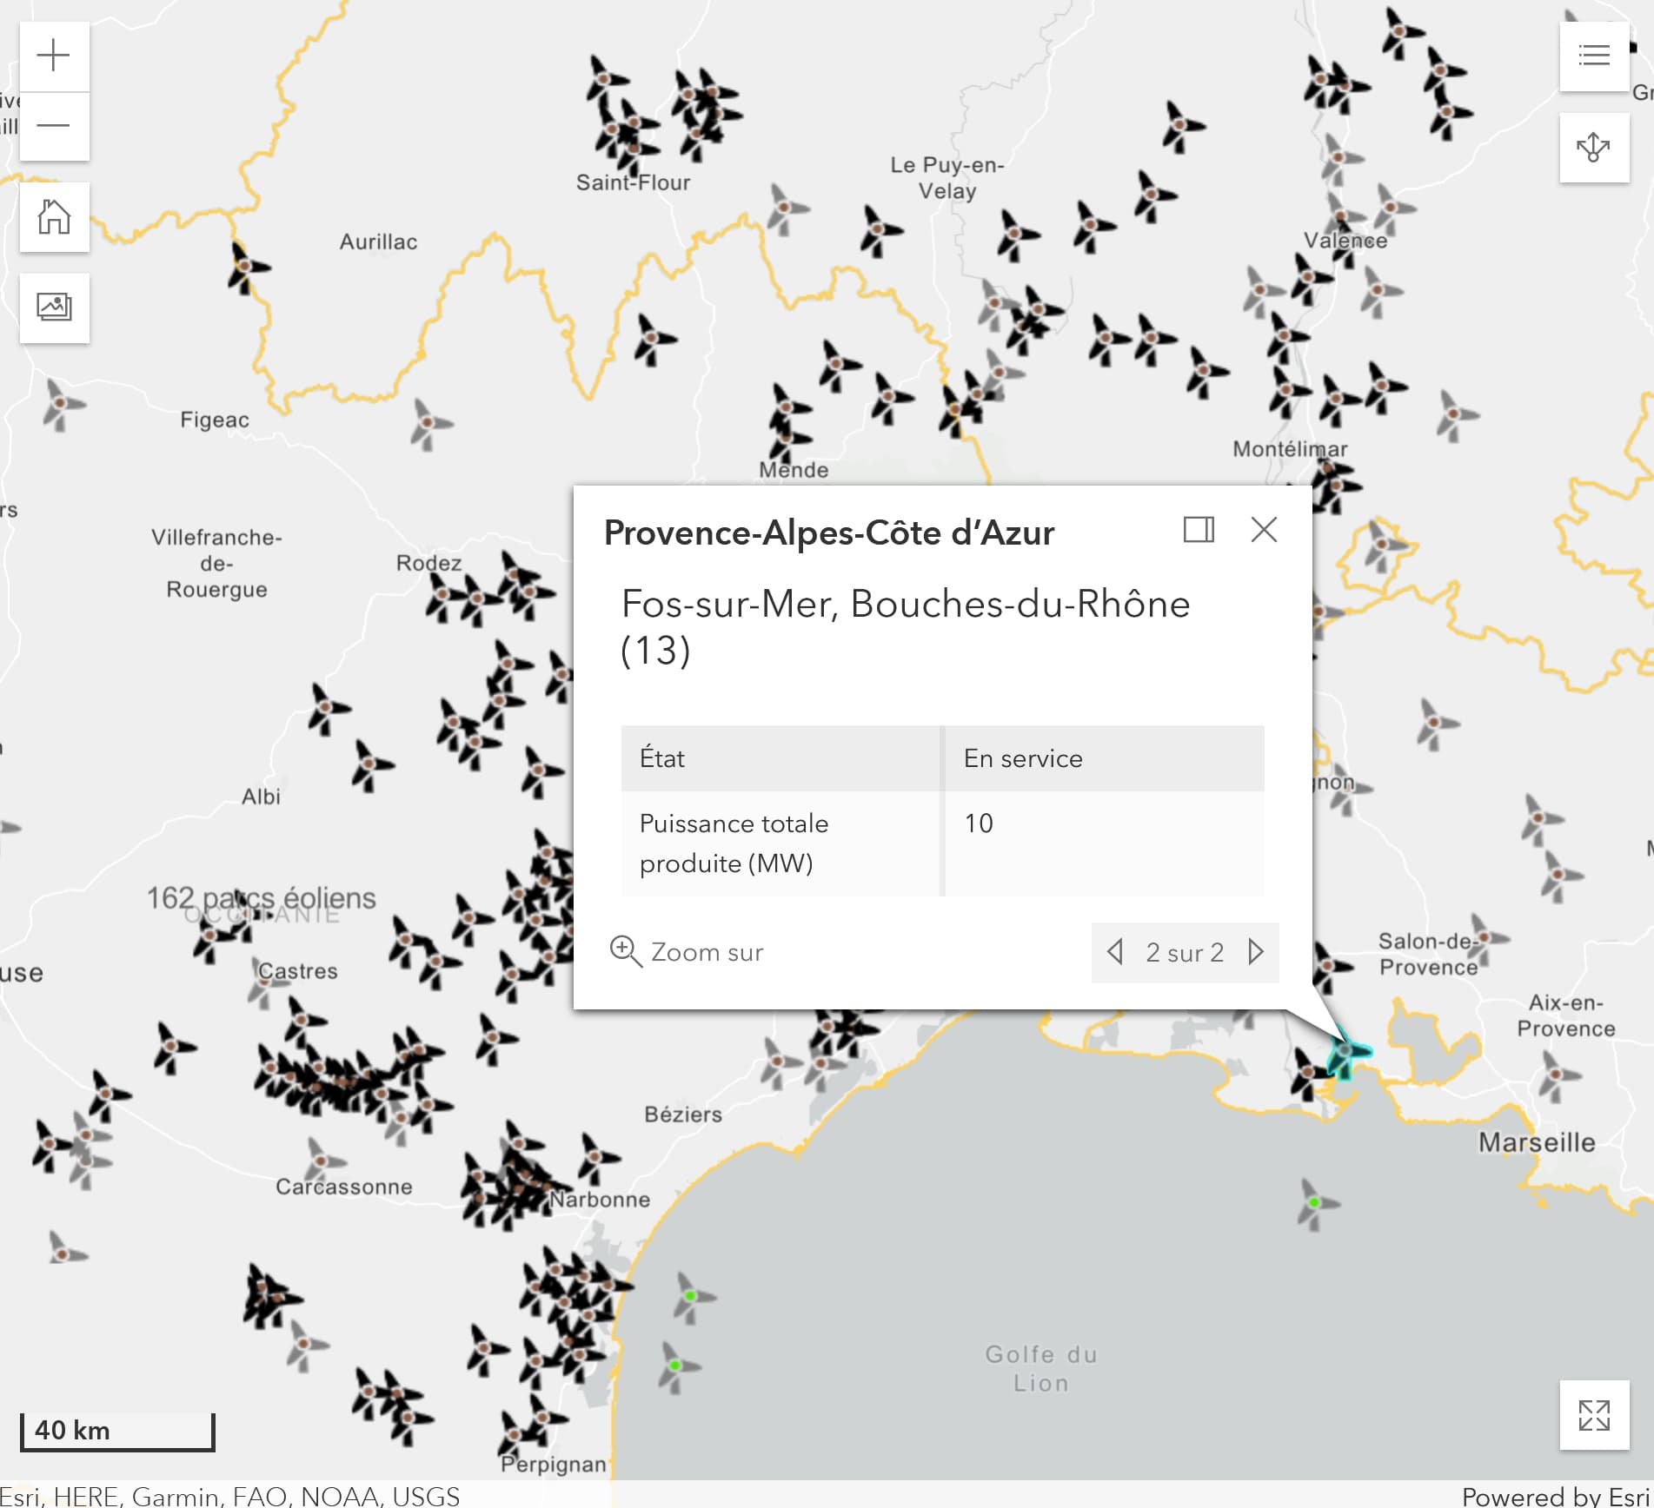Click the green offshore turbine near Marseille
1654x1508 pixels.
(x=1314, y=1203)
